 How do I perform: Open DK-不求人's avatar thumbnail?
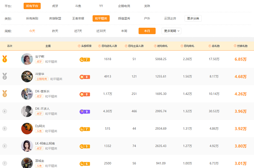coord(27,111)
